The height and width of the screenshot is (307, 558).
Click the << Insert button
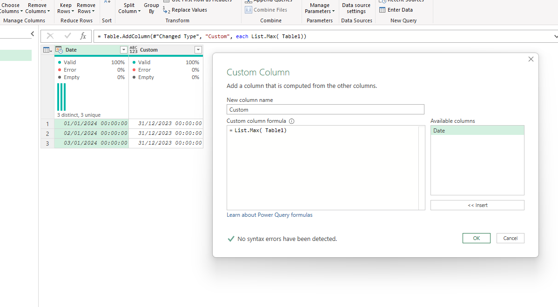tap(477, 205)
